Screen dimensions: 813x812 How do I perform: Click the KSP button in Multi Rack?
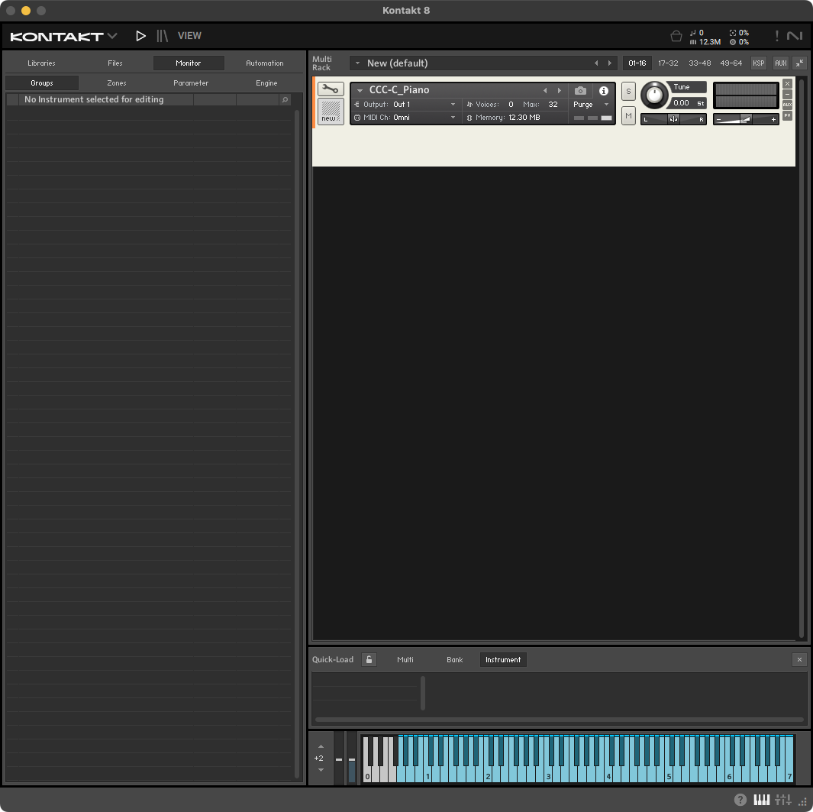click(x=758, y=63)
